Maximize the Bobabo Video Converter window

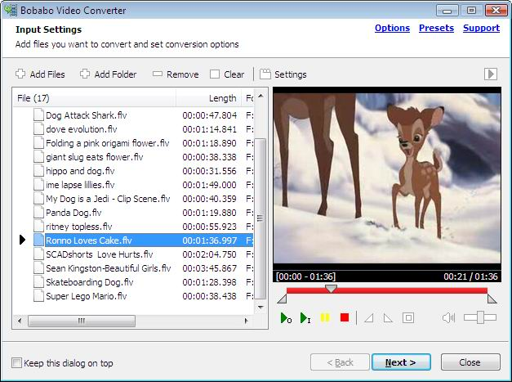[471, 11]
